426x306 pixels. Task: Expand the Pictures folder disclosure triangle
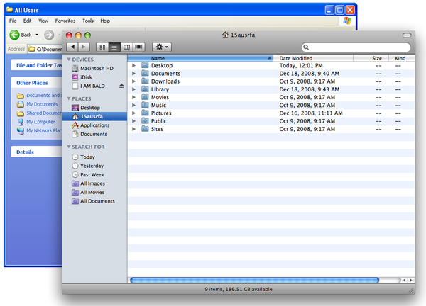133,113
